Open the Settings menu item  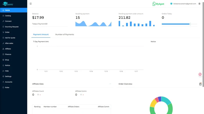(x=14, y=77)
